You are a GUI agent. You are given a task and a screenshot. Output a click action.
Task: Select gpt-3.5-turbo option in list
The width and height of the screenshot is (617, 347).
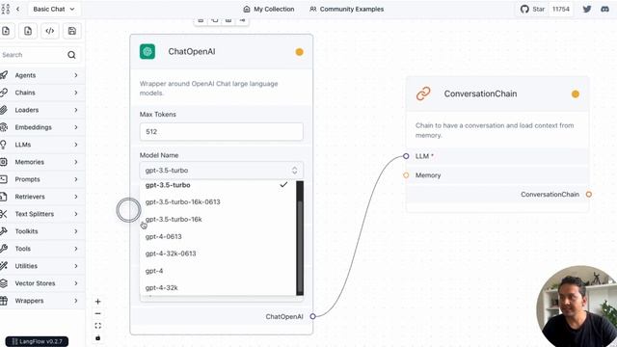pyautogui.click(x=218, y=185)
